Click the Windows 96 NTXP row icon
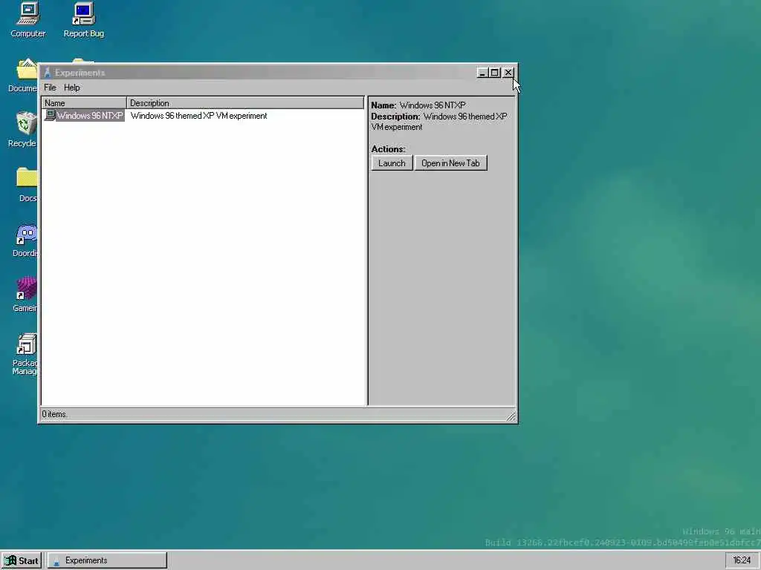Viewport: 761px width, 570px height. (50, 115)
